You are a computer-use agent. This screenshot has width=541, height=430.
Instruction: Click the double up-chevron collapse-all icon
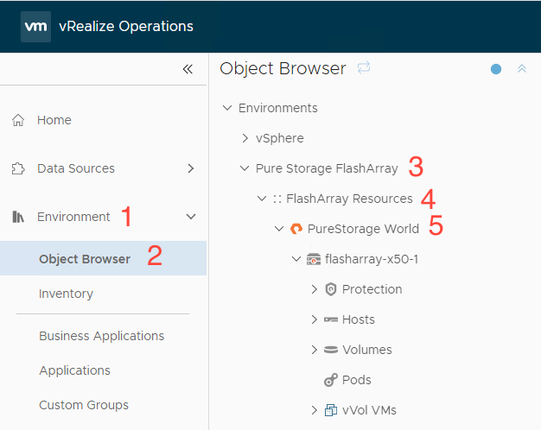point(522,68)
